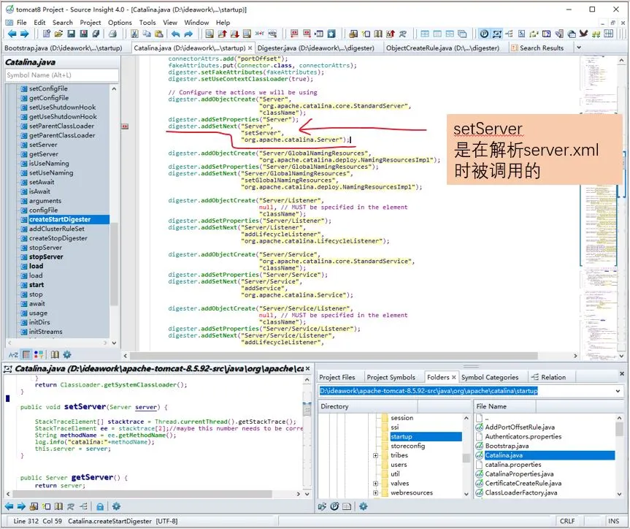The image size is (630, 529).
Task: Click the Search Forward red down-arrow icon
Action: tap(234, 34)
